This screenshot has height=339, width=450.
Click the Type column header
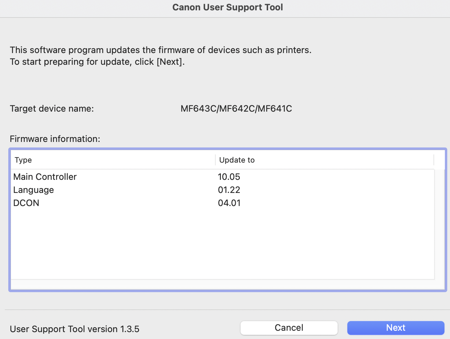tap(23, 160)
